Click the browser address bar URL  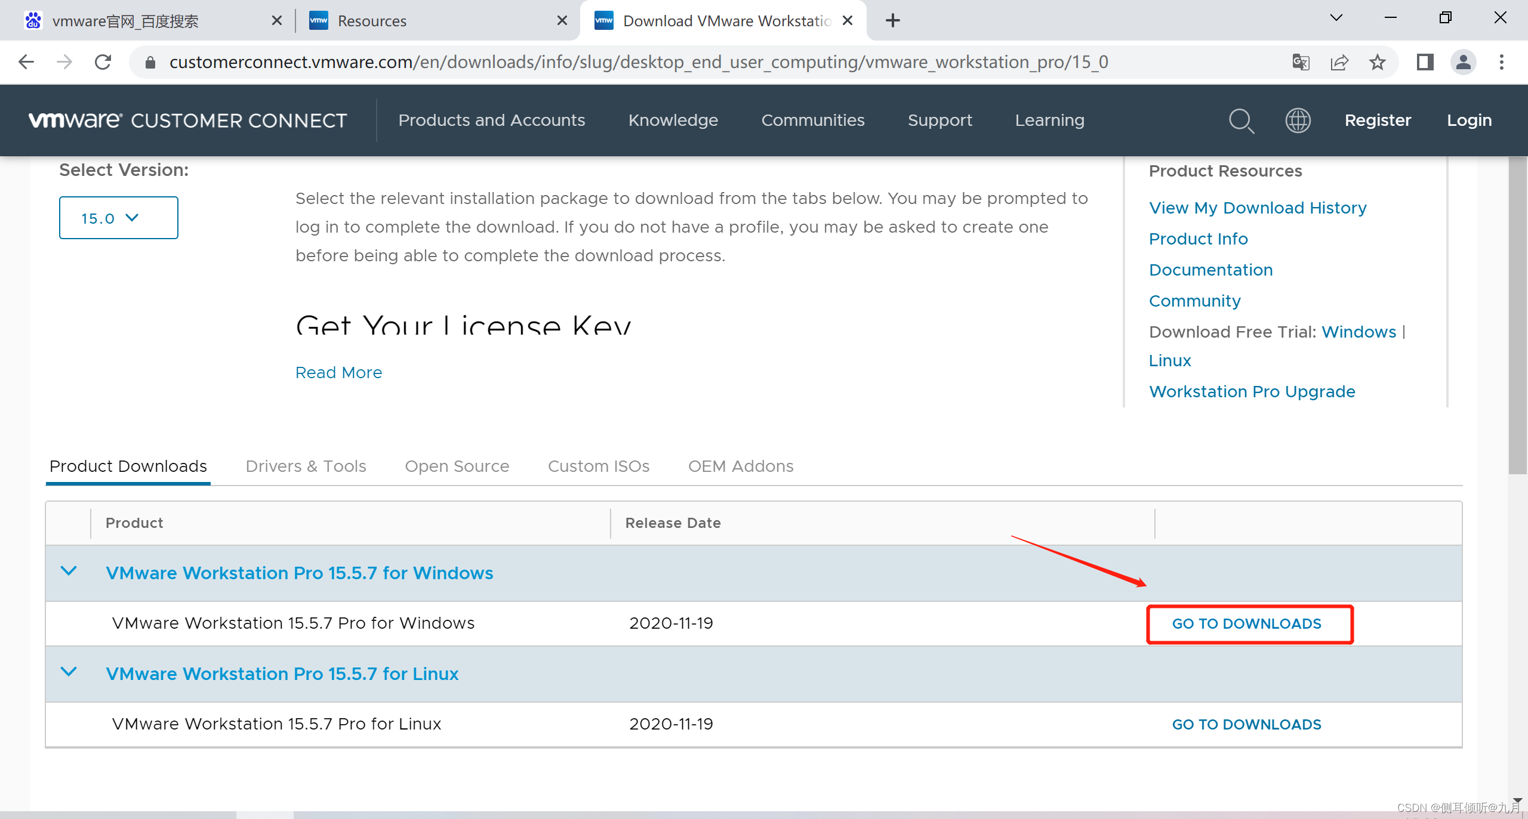click(639, 62)
